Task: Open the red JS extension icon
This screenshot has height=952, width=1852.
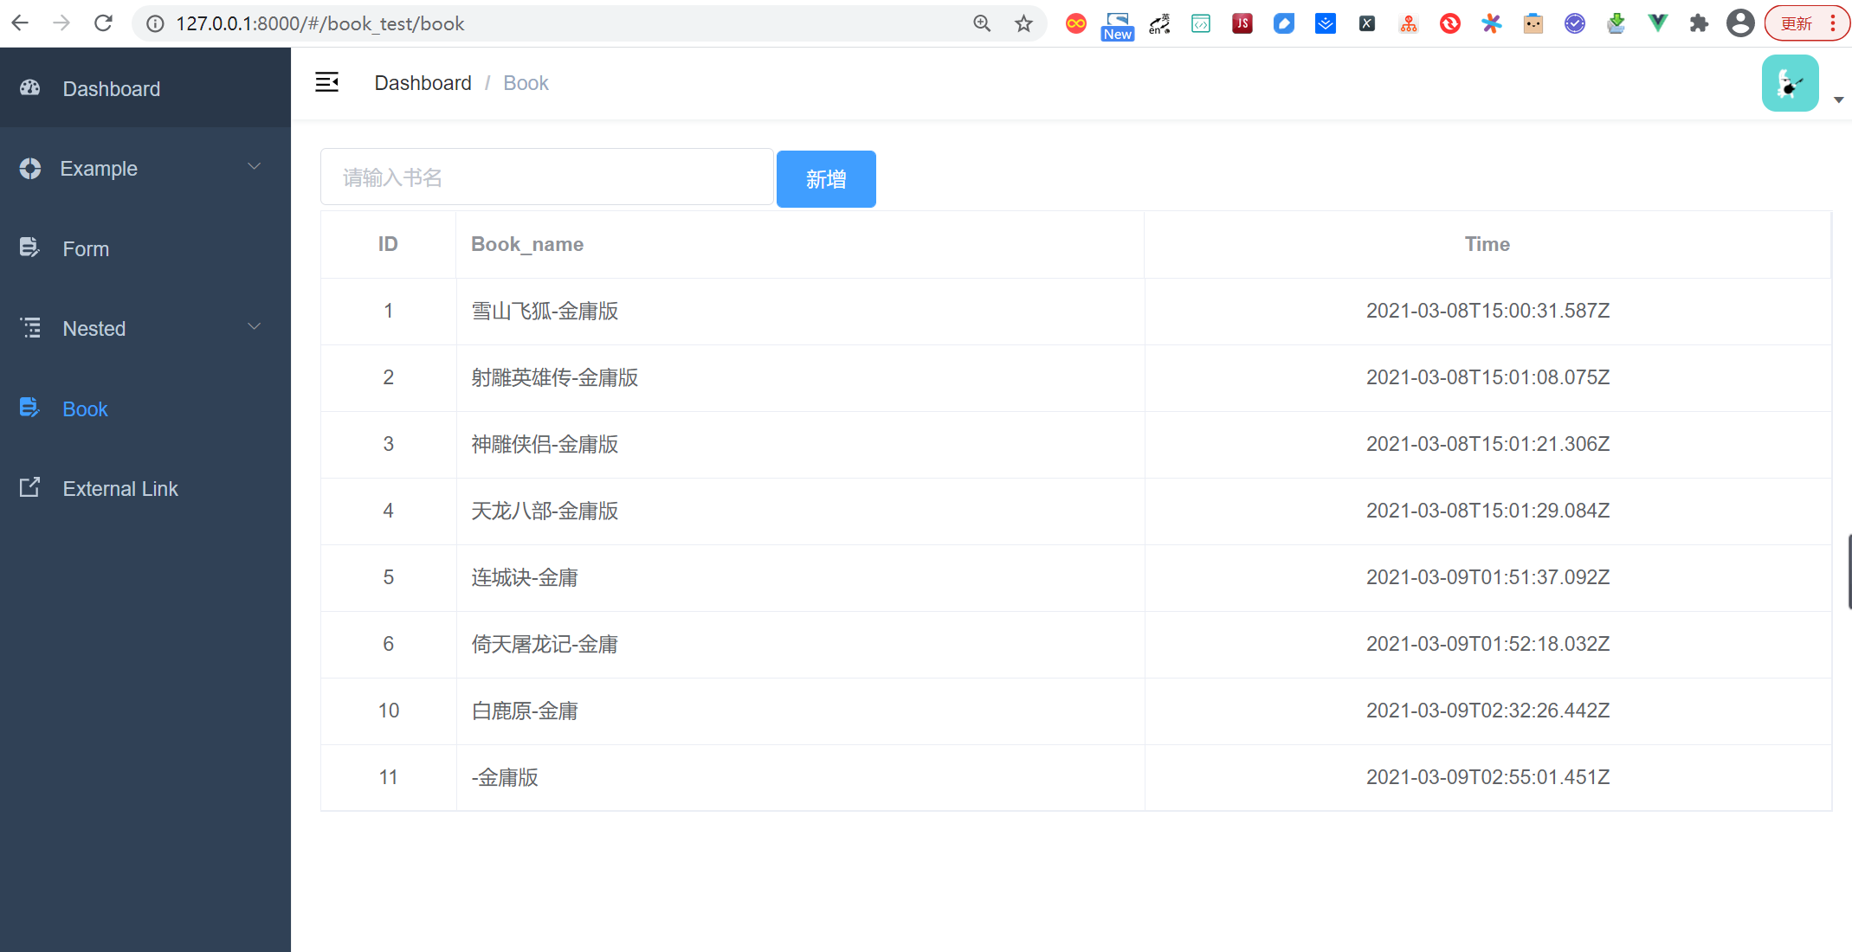Action: click(1242, 23)
